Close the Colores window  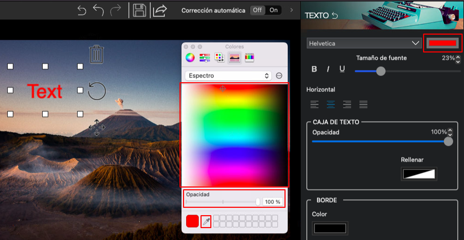point(186,47)
